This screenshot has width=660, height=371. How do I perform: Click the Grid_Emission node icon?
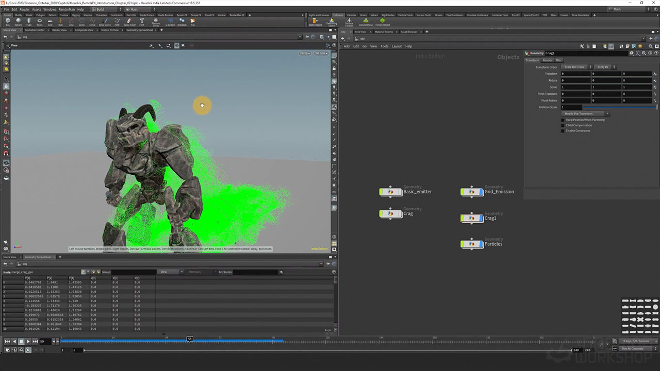click(x=471, y=192)
